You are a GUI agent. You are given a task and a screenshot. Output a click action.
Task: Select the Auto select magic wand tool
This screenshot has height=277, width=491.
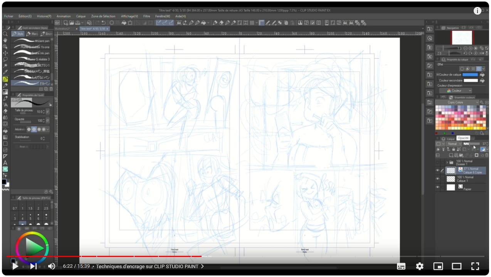5,66
